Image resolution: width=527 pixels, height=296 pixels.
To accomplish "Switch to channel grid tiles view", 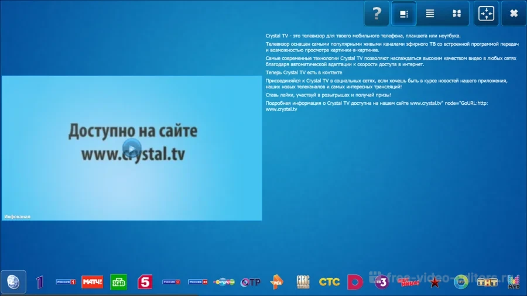I will (x=456, y=13).
